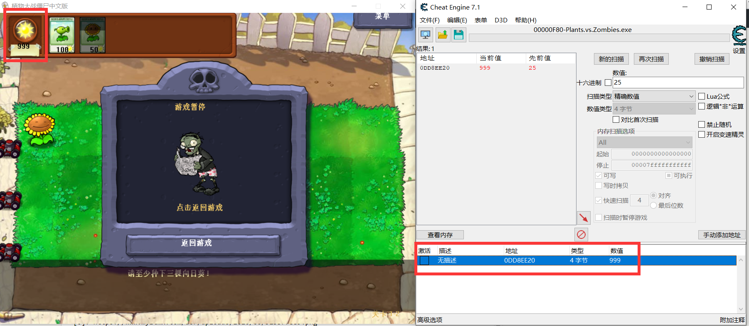Open the process selector computer icon
749x326 pixels.
coord(426,35)
